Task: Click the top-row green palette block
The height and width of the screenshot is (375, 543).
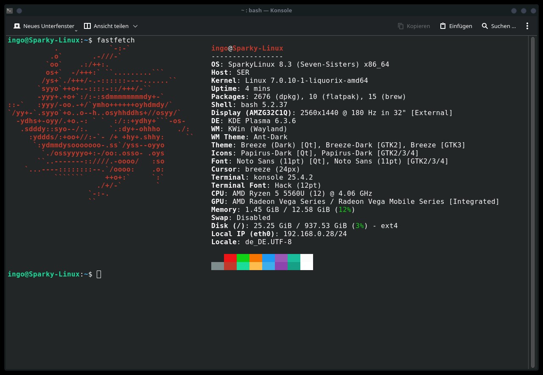Action: pos(243,258)
